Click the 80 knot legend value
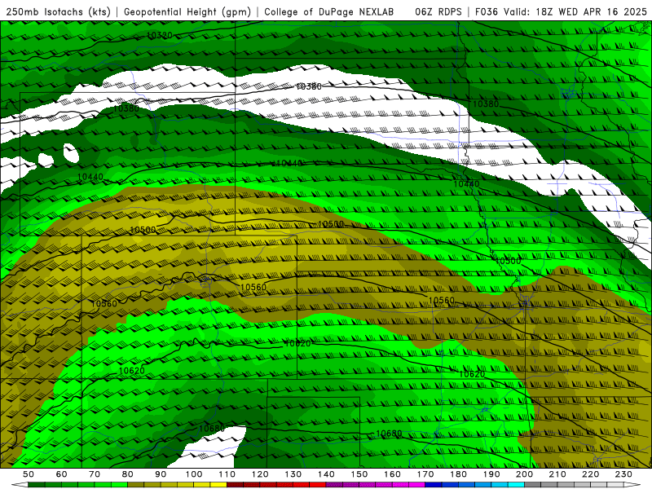 [128, 474]
